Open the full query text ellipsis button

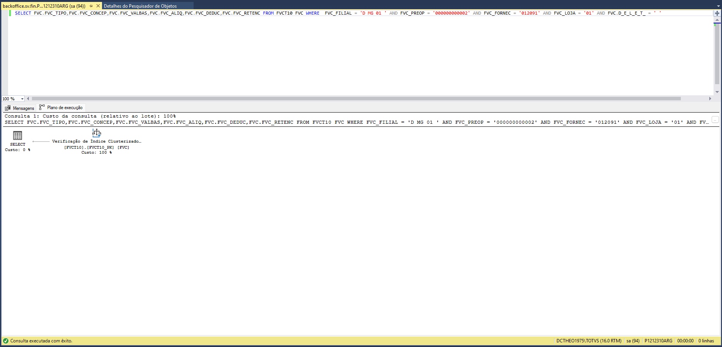coord(715,120)
